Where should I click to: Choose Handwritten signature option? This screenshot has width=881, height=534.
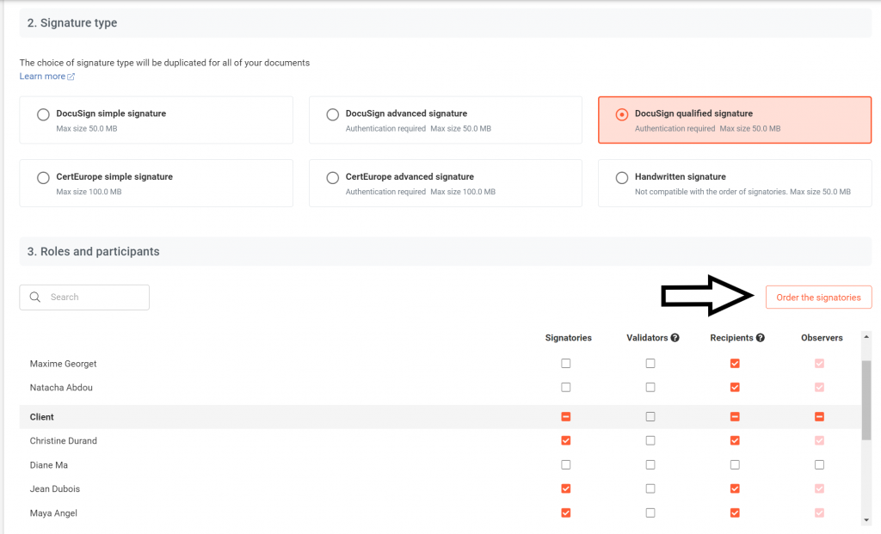(x=621, y=178)
